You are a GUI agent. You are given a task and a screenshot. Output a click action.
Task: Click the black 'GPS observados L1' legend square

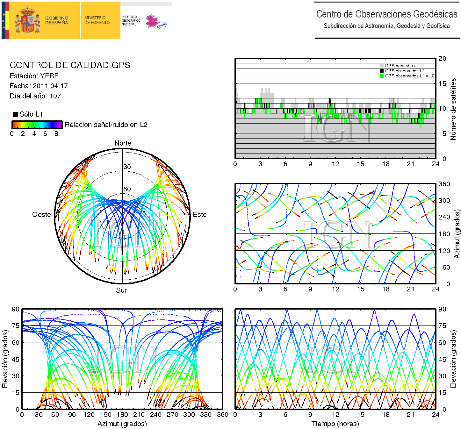tap(381, 71)
